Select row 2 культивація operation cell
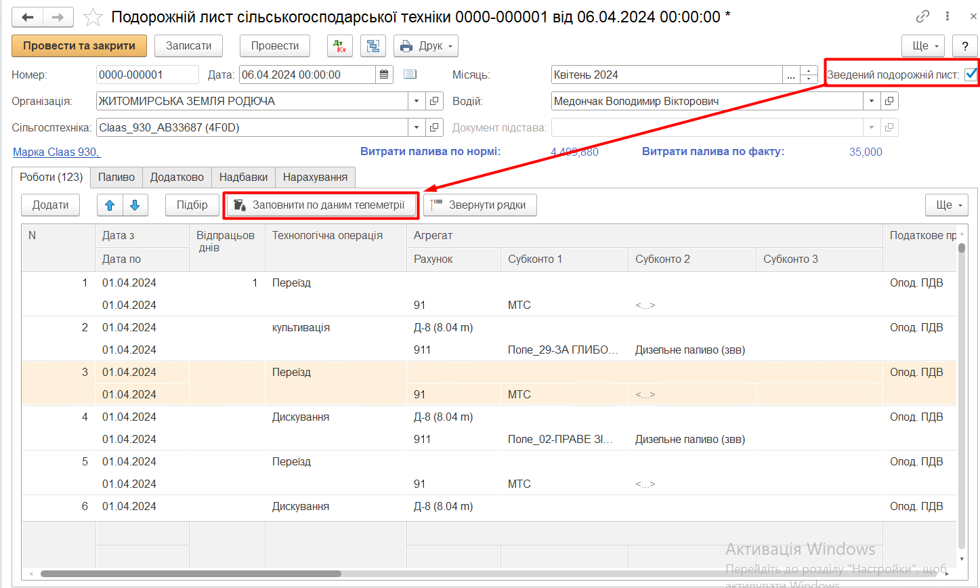This screenshot has height=588, width=980. coord(335,327)
